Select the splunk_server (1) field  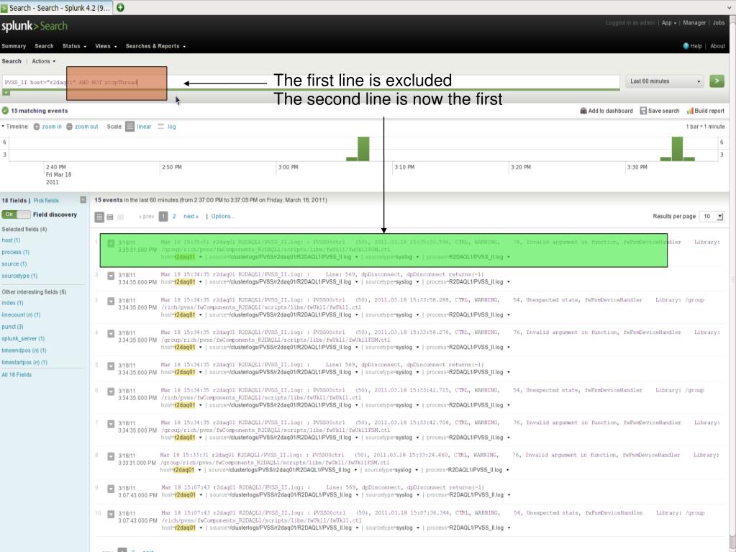click(23, 338)
